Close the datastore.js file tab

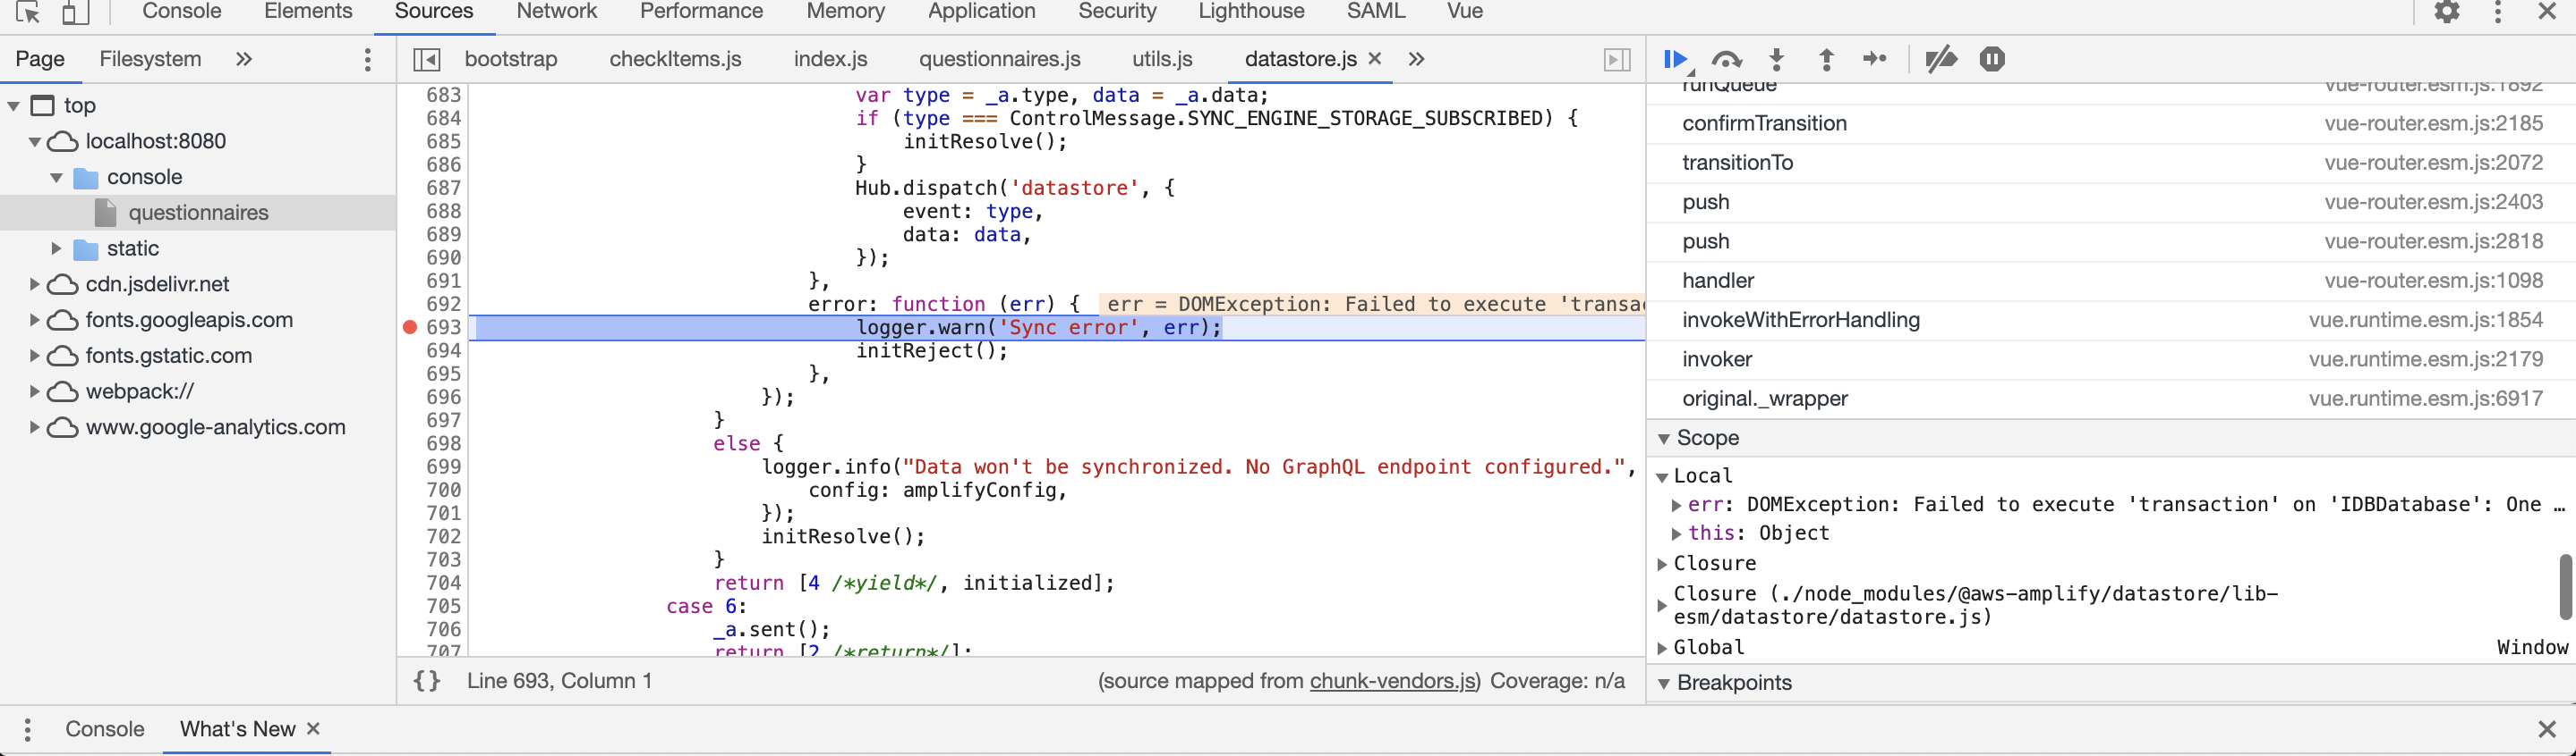pyautogui.click(x=1375, y=59)
